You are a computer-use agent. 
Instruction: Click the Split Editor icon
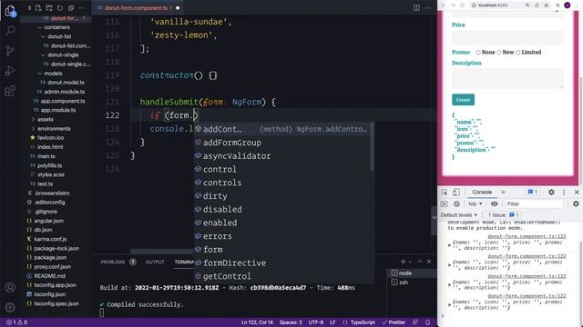tap(416, 8)
